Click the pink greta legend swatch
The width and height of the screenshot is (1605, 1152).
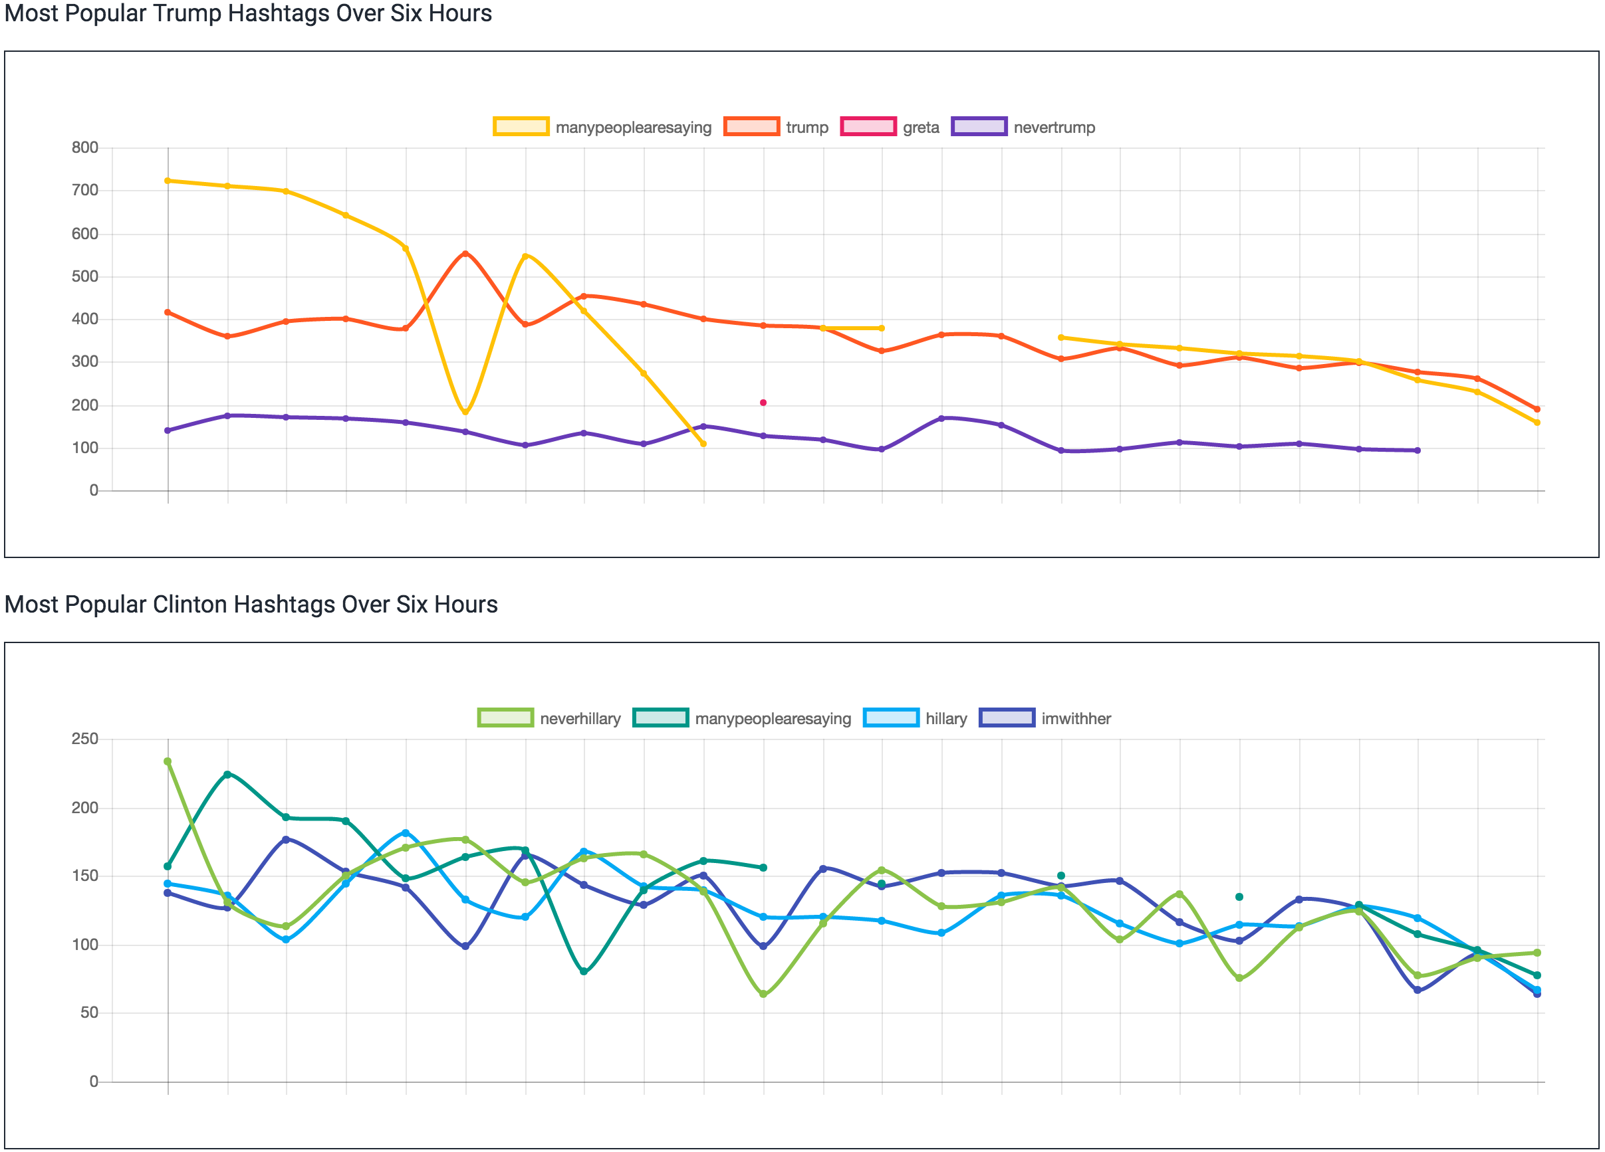(868, 127)
